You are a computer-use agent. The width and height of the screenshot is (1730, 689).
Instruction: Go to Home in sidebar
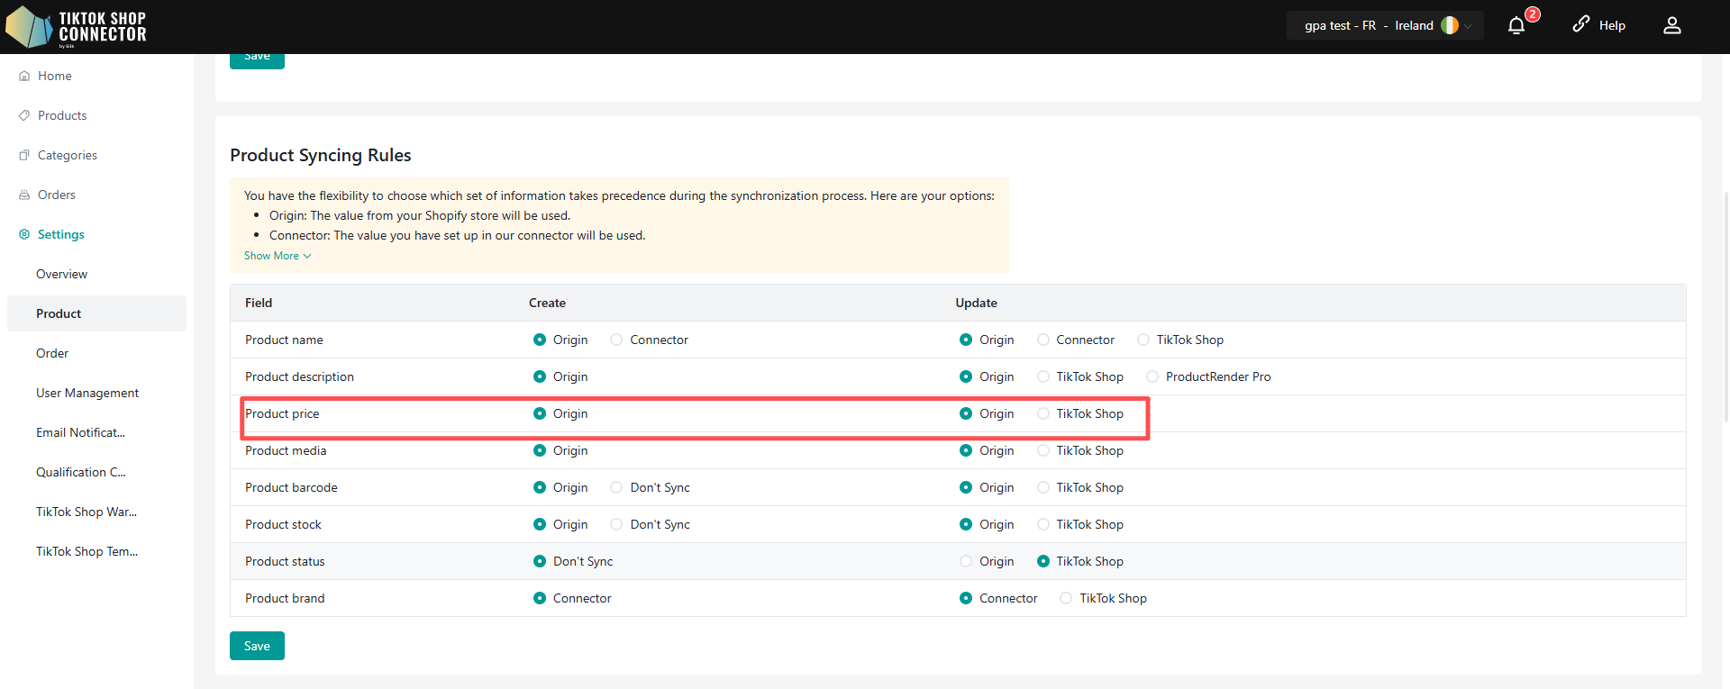[x=55, y=76]
